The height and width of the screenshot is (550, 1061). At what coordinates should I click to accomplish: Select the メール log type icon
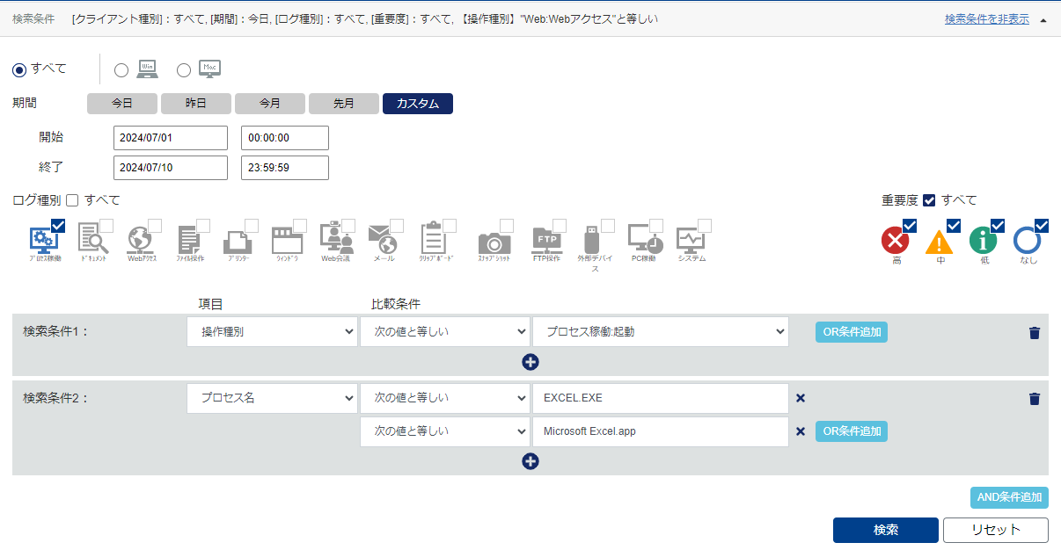383,239
